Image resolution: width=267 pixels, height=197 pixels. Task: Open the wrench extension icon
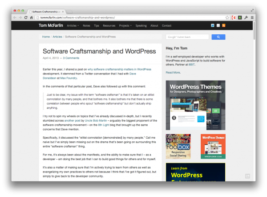point(246,17)
